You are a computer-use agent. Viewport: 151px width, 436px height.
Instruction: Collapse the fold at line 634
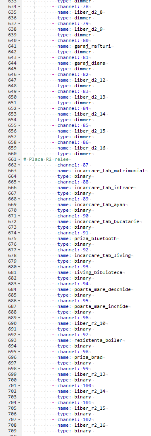coord(19,7)
